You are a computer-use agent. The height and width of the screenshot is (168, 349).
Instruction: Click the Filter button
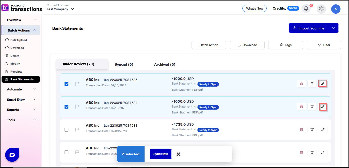coord(324,45)
